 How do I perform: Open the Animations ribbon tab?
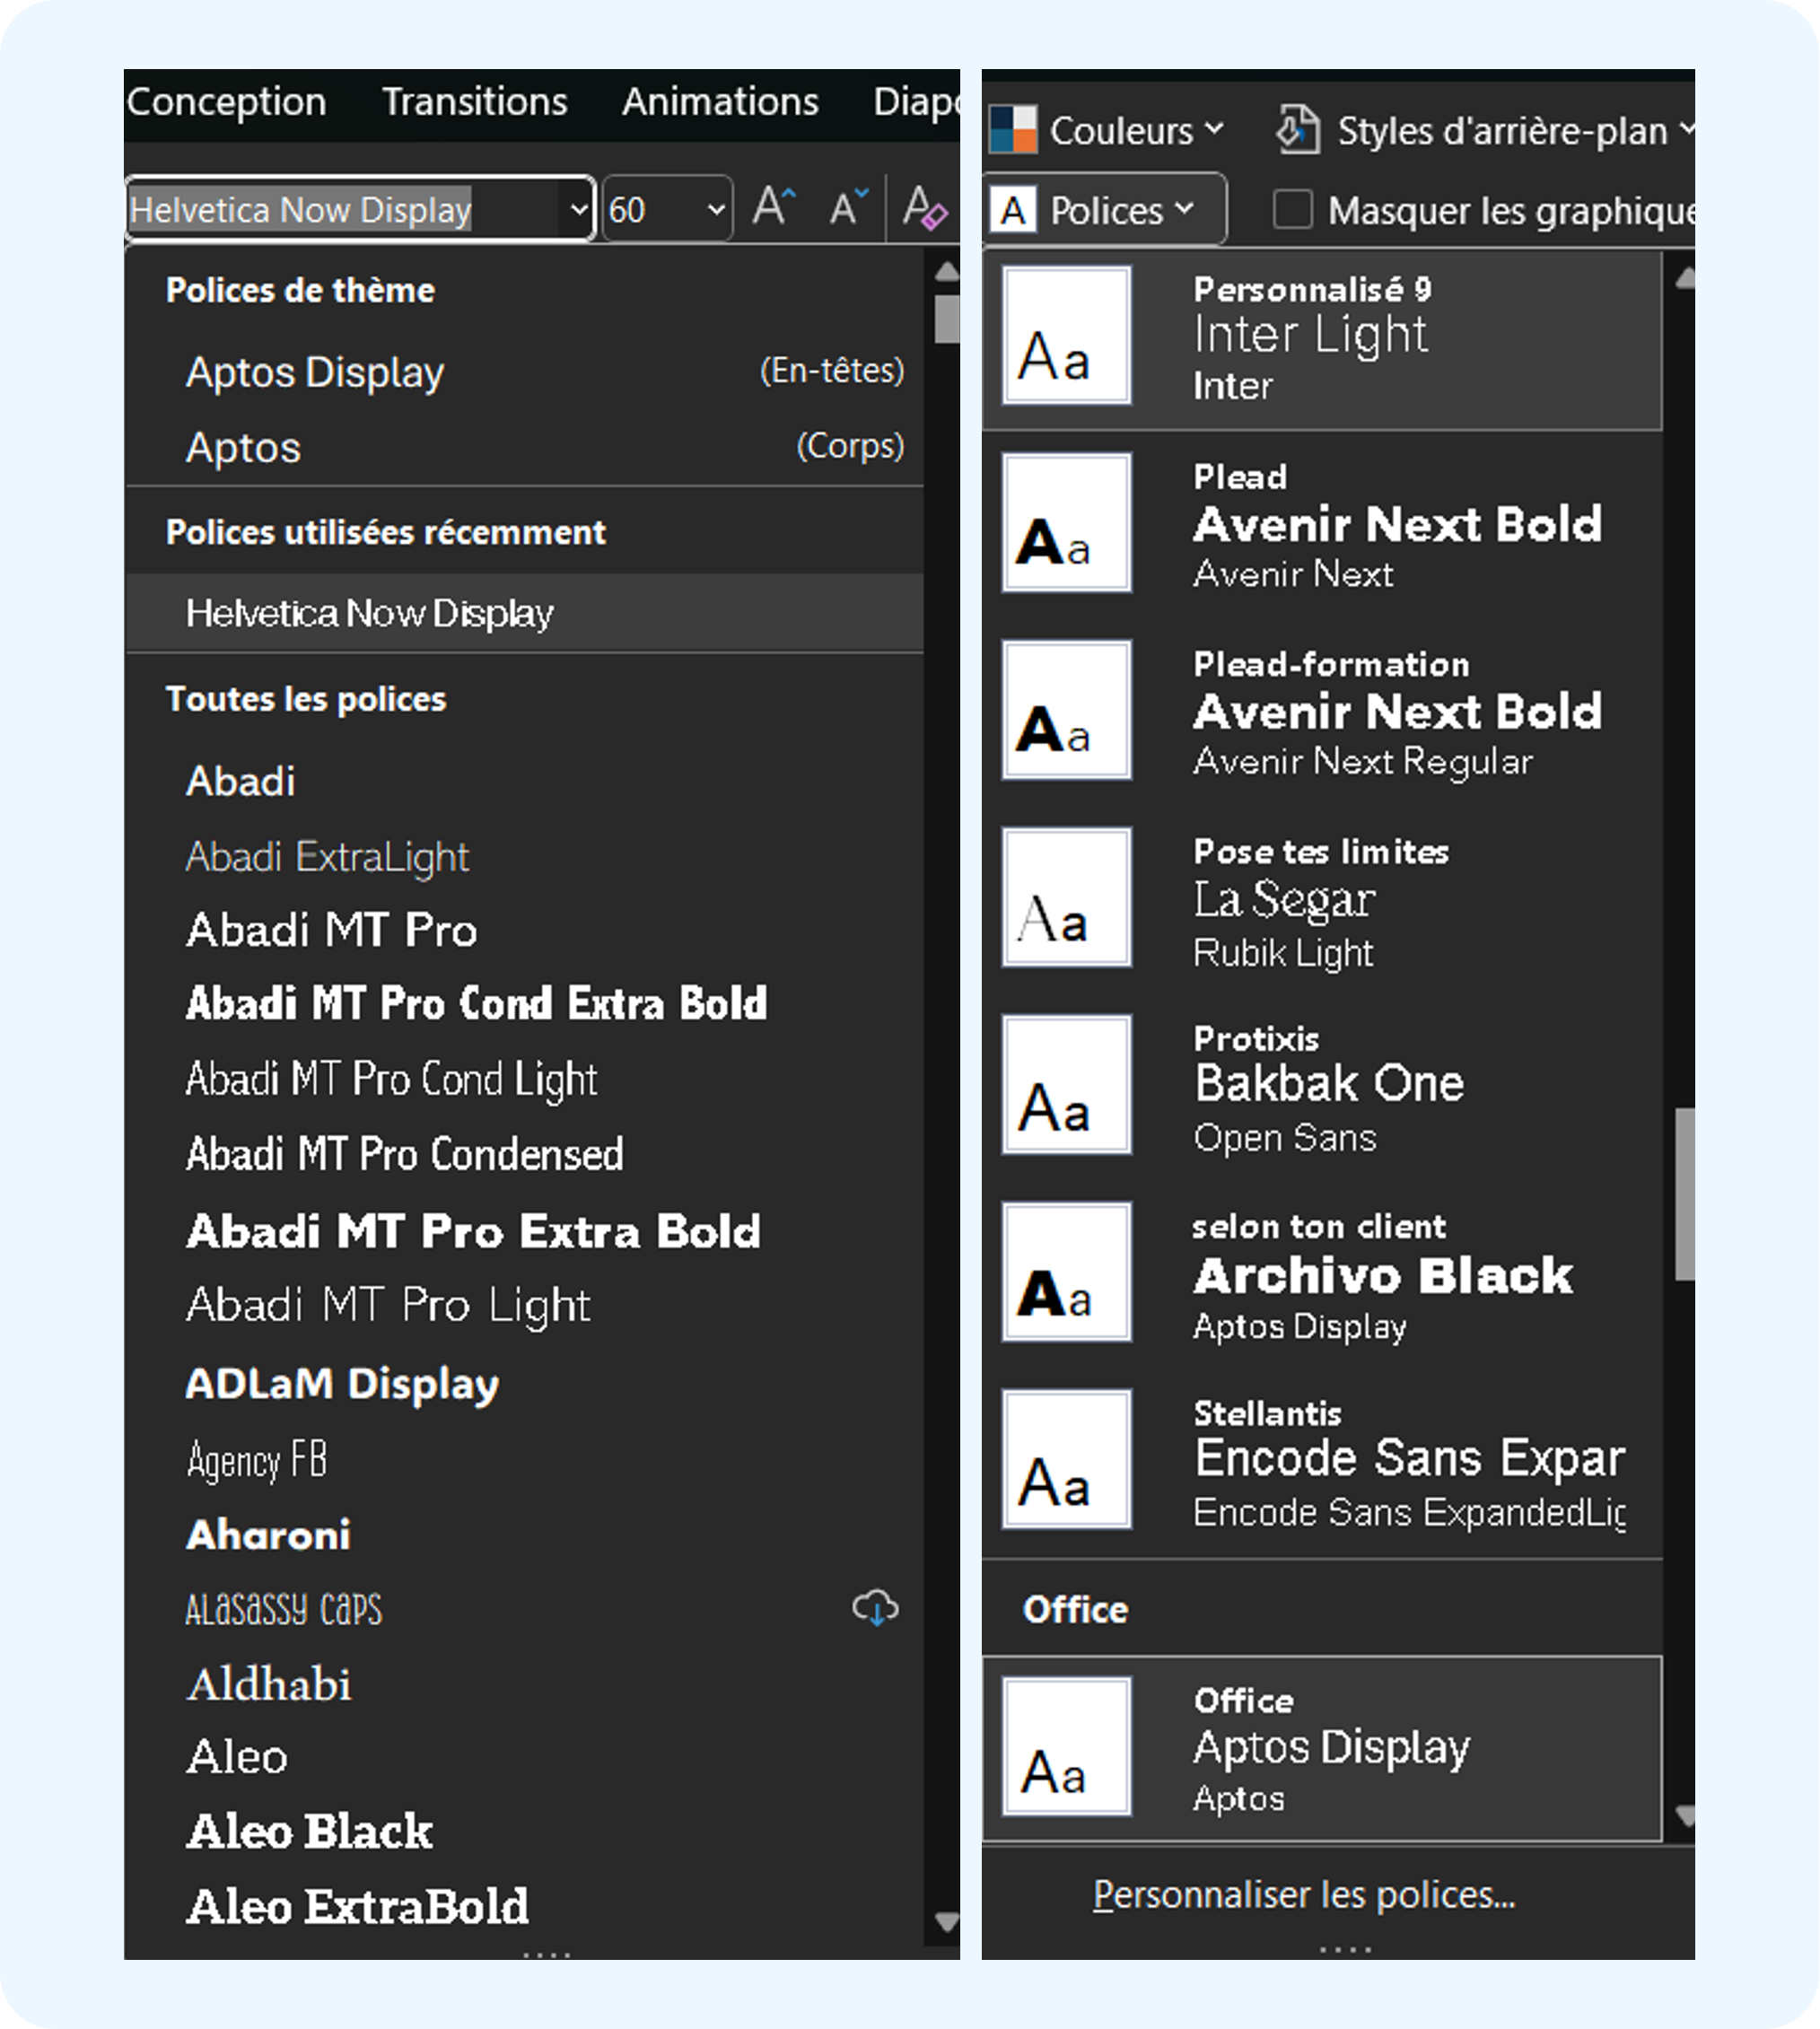tap(720, 102)
